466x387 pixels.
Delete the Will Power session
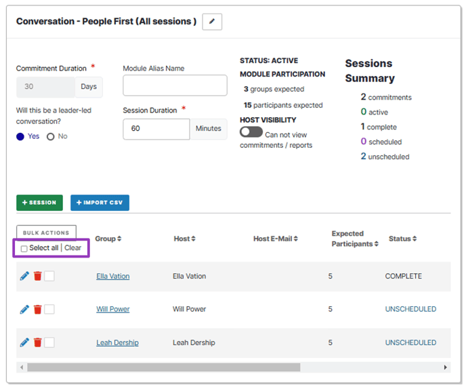pos(37,309)
